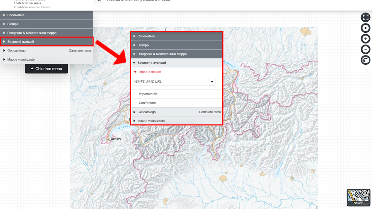The height and width of the screenshot is (209, 372).
Task: Select the Confrontare entry
Action: point(147,103)
